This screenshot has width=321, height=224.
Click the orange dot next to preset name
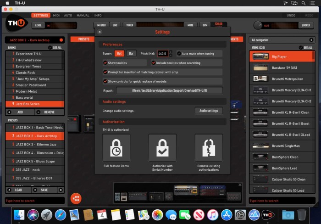[61, 40]
